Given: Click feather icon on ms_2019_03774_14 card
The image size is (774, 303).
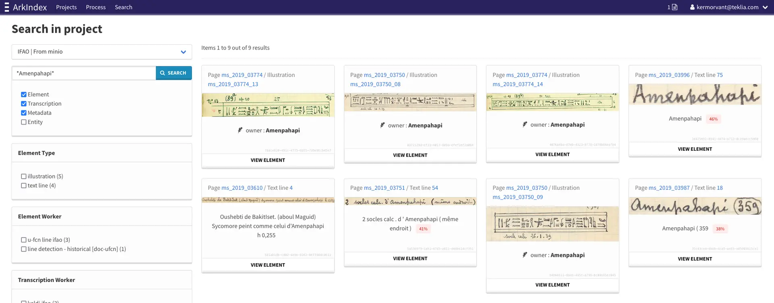Looking at the screenshot, I should point(525,125).
